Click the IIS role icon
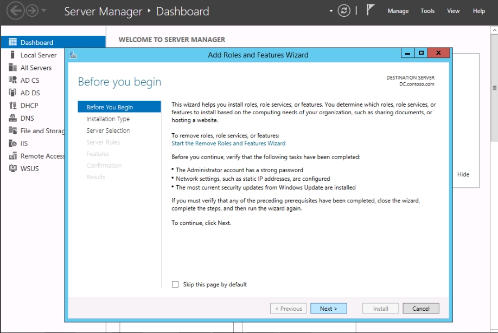The image size is (498, 333). click(12, 143)
